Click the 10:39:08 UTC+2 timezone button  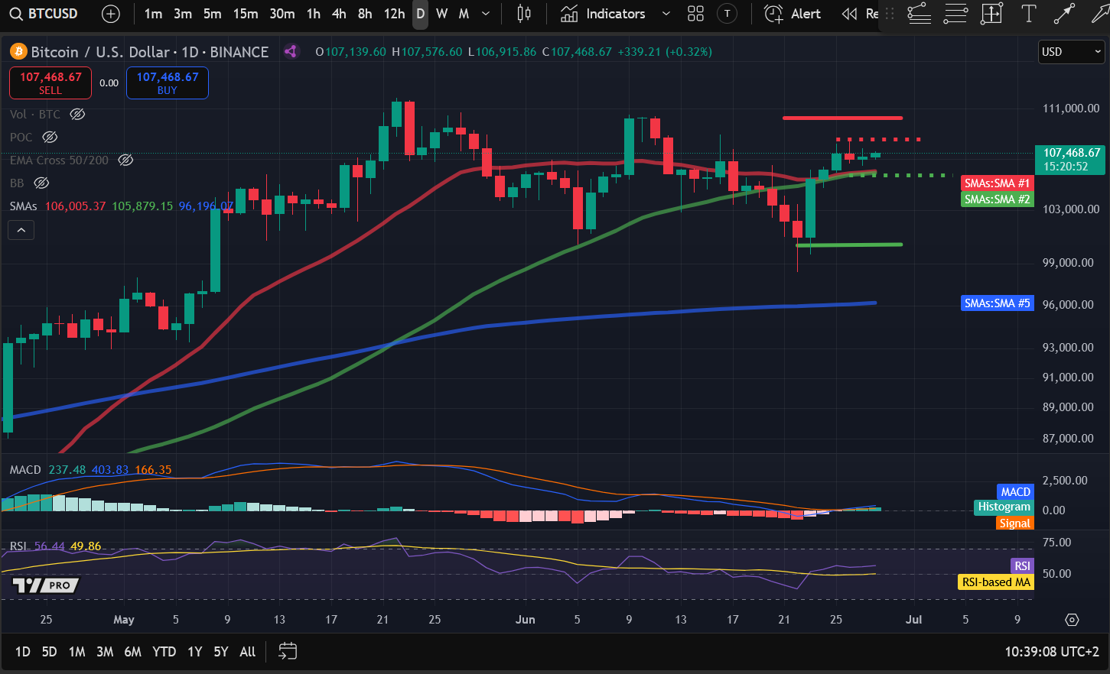(1052, 652)
